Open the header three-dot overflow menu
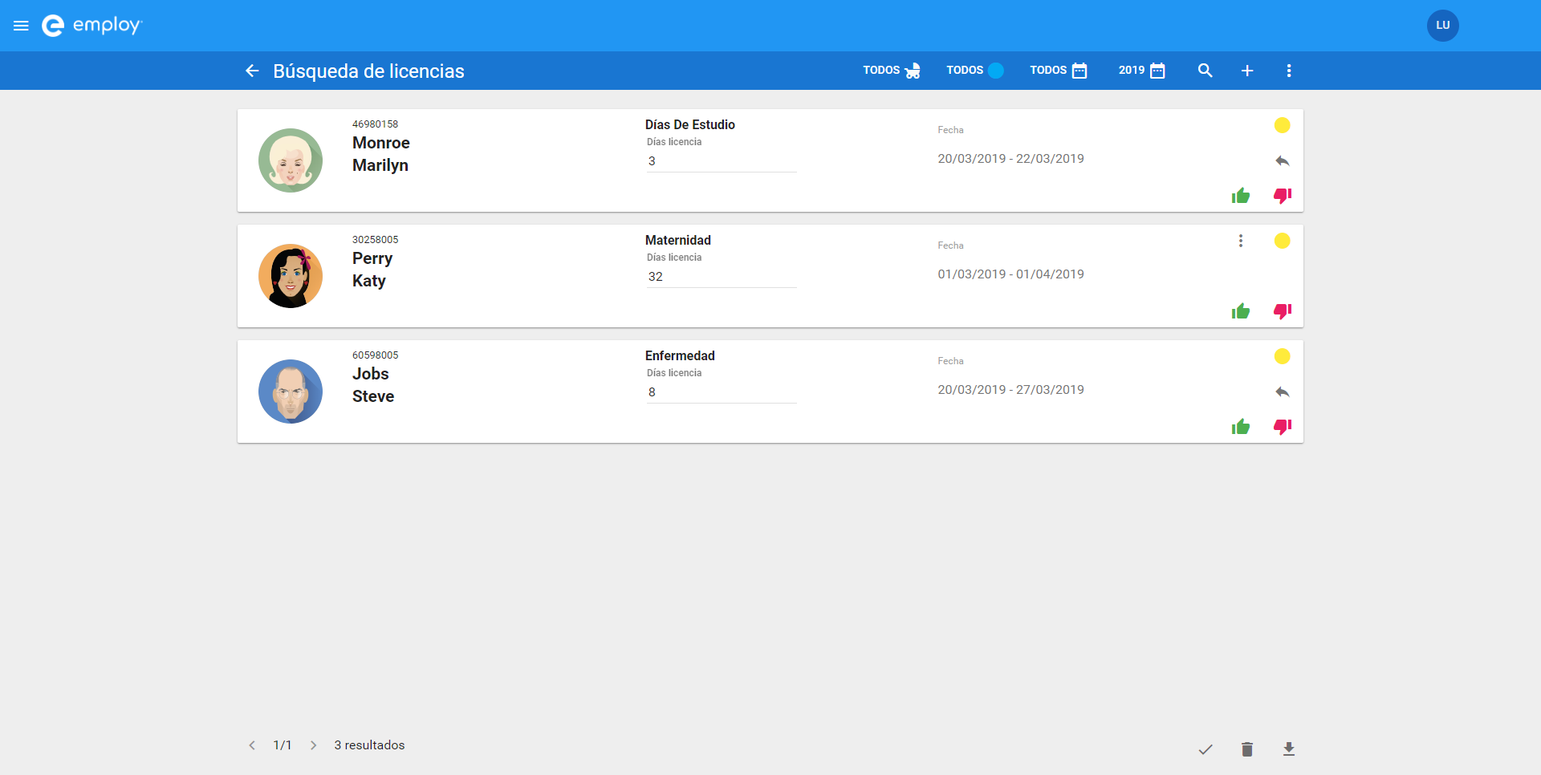 click(1289, 71)
